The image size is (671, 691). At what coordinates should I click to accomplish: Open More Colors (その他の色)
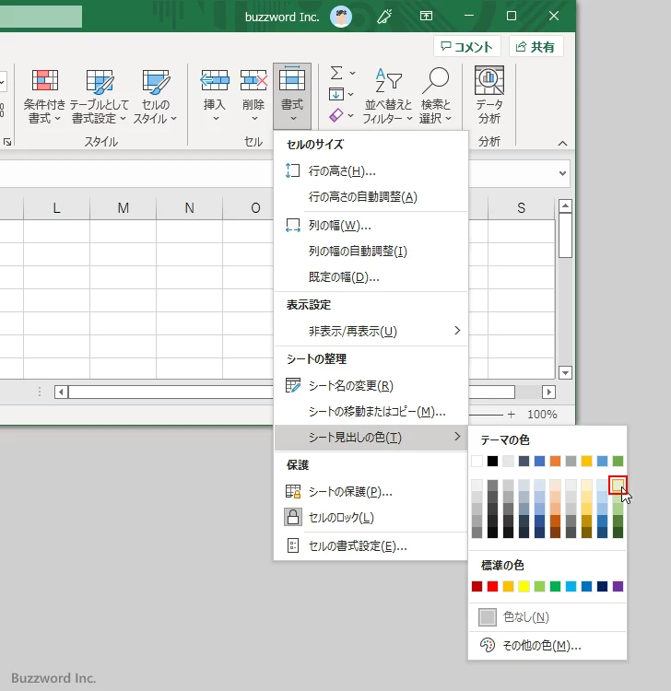tap(547, 646)
